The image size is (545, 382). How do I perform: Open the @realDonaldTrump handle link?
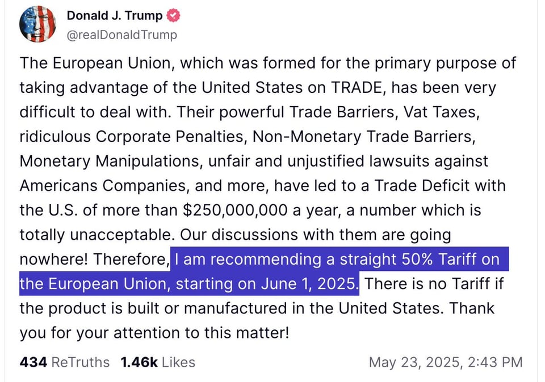coord(122,35)
